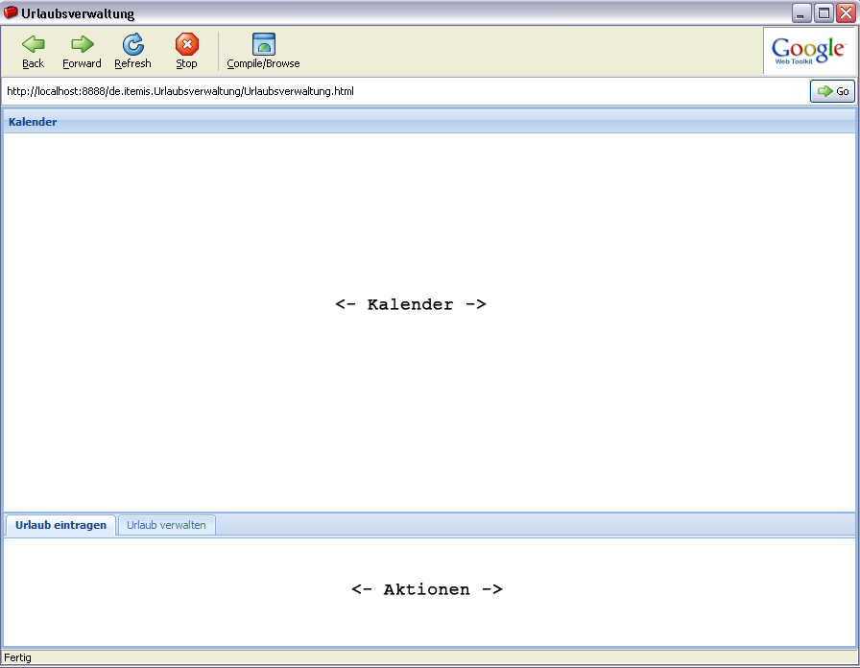Select the Urlaub eintragen tab
The width and height of the screenshot is (860, 668).
pos(60,525)
